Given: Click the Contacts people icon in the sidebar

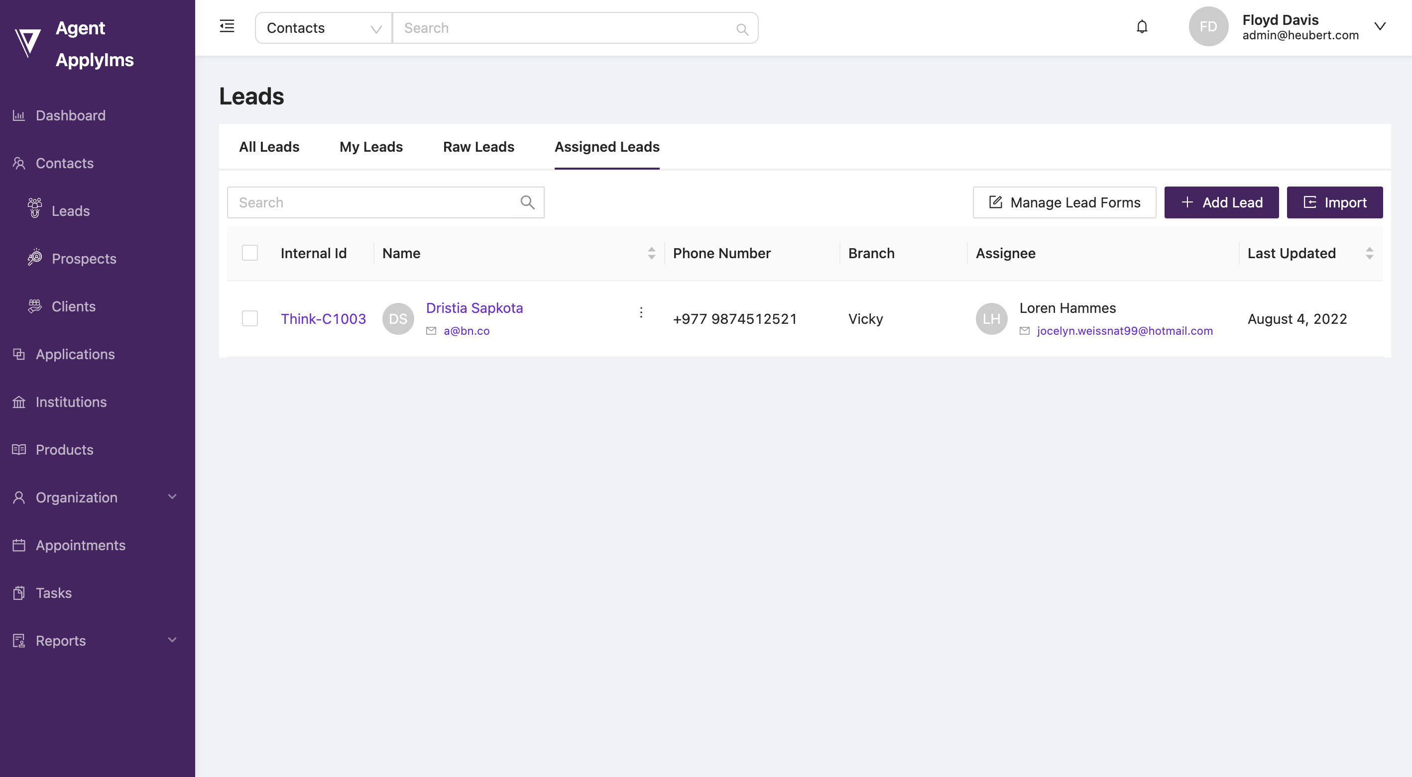Looking at the screenshot, I should [x=18, y=163].
